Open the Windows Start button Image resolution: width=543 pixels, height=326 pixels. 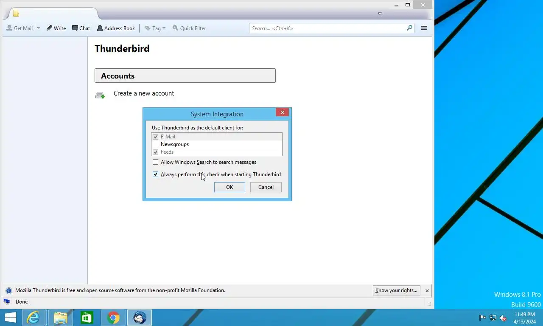[x=10, y=318]
